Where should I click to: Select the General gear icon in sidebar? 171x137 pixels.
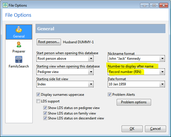coord(19,30)
